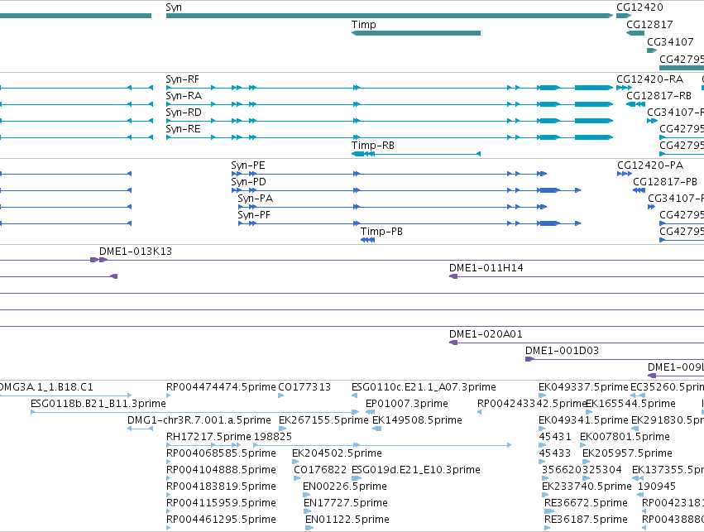Click EST 45431 label
Image resolution: width=704 pixels, height=532 pixels.
point(555,438)
